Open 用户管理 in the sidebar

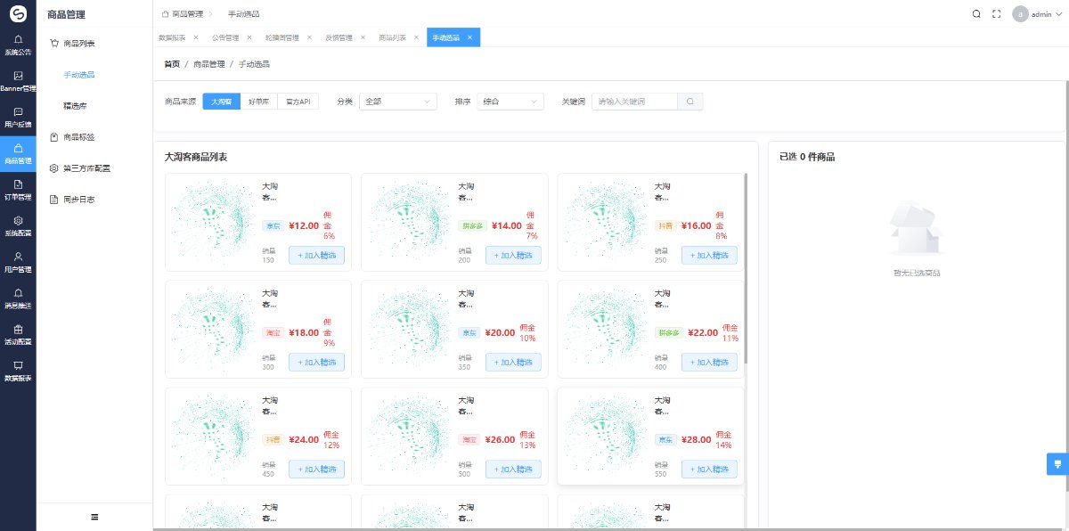point(18,262)
